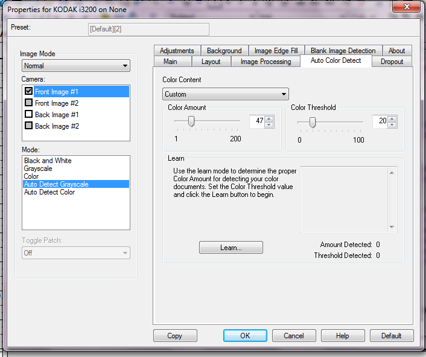Open the Color Content Custom dropdown

coord(226,94)
